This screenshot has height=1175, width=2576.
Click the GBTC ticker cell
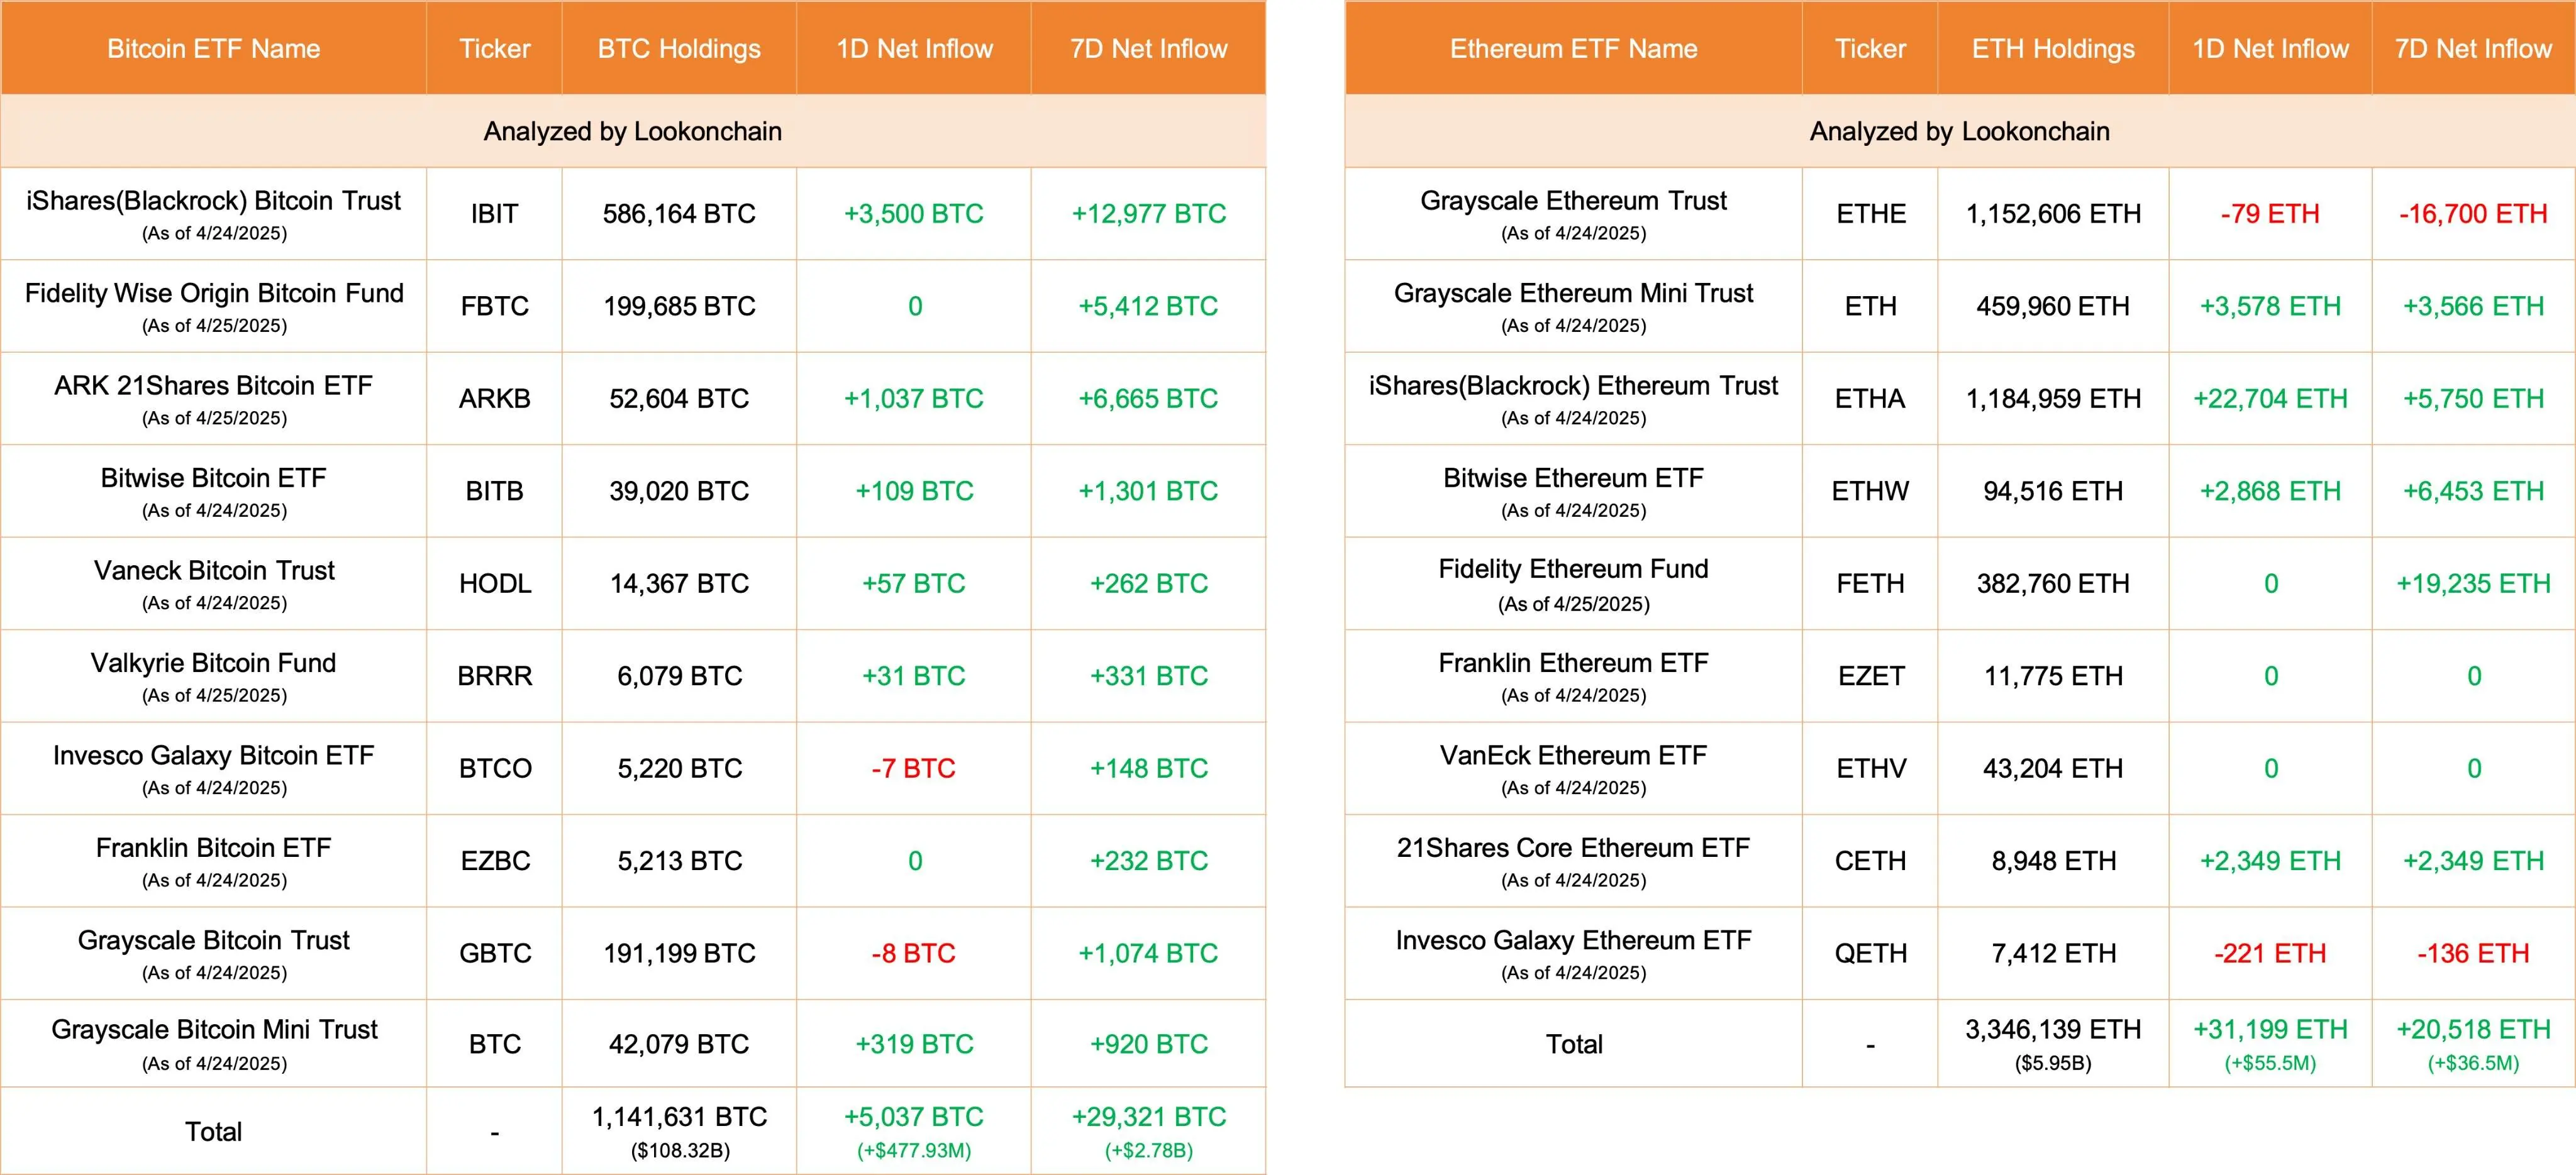click(x=495, y=954)
